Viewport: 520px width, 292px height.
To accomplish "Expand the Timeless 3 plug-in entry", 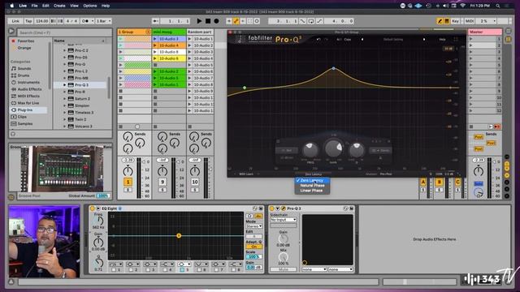I will coord(65,113).
